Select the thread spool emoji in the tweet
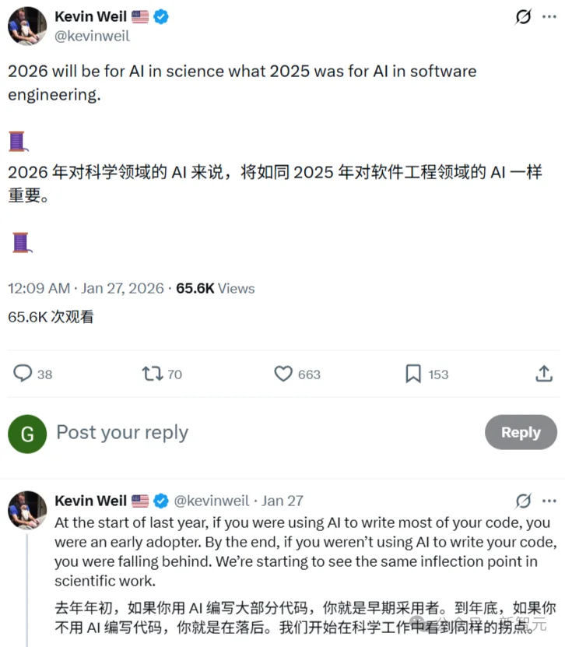Viewport: 565px width, 647px height. 17,141
